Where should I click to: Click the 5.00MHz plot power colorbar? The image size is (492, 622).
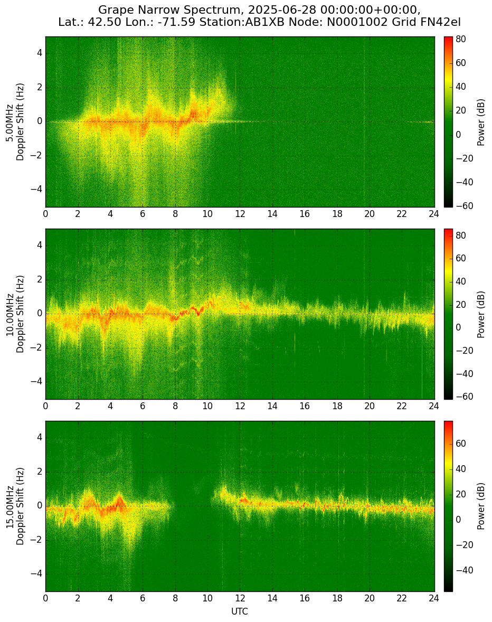tap(448, 122)
